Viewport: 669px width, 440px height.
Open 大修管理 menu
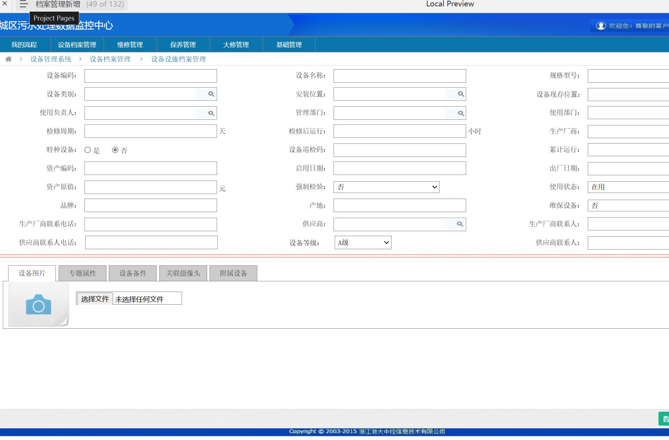(x=236, y=45)
